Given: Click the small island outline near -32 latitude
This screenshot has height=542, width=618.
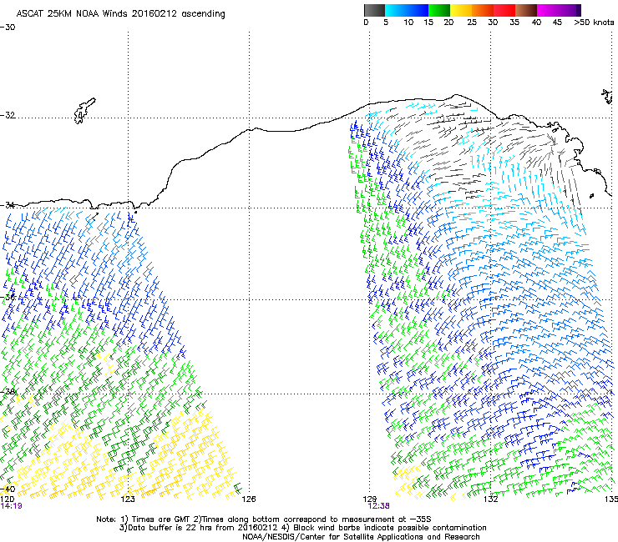Looking at the screenshot, I should point(84,111).
